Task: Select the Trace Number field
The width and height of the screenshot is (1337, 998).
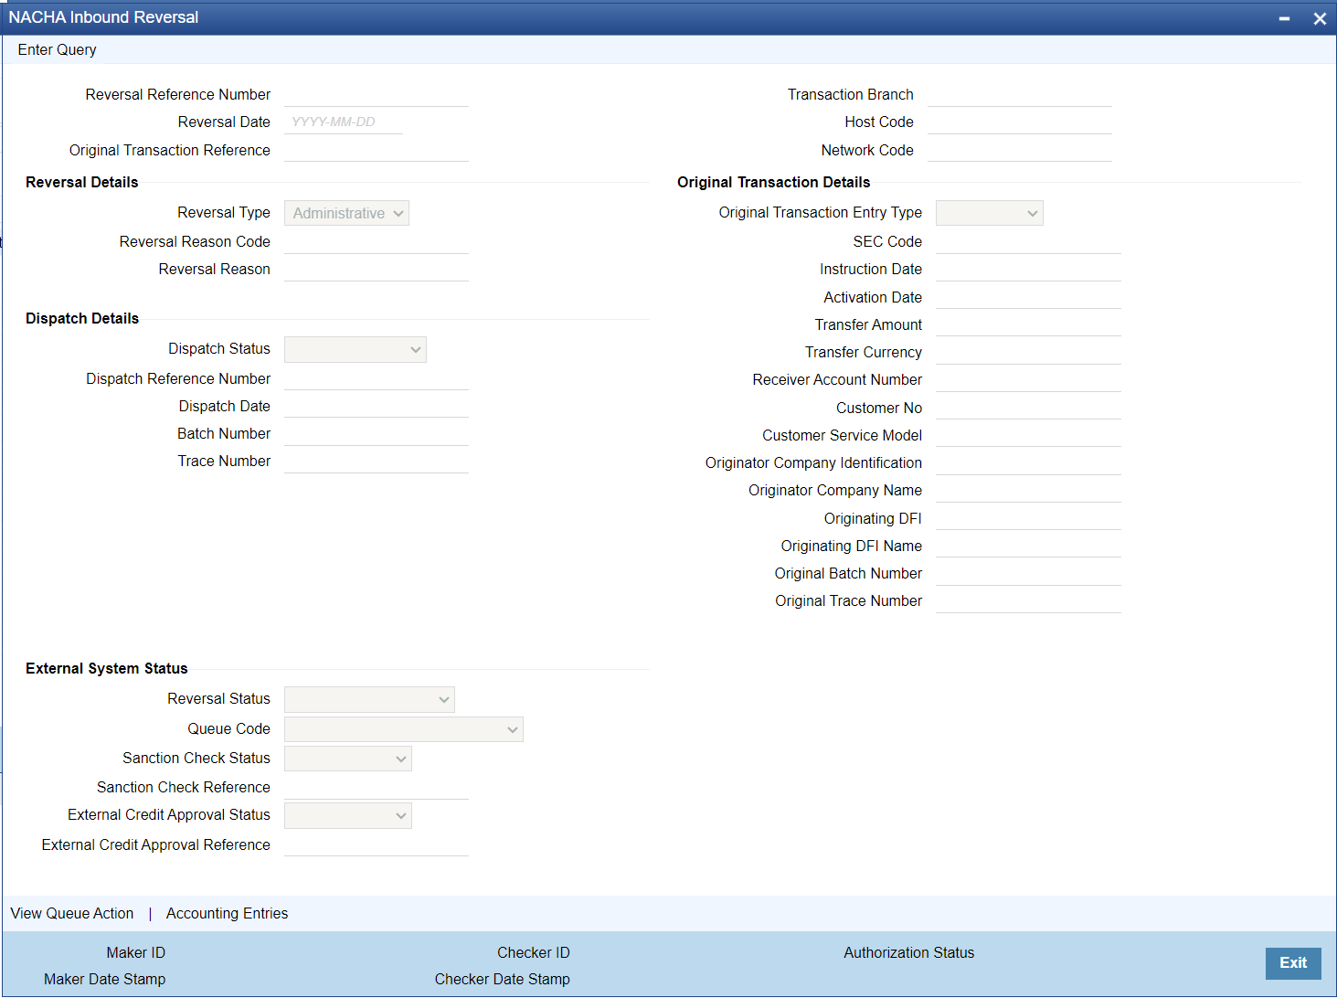Action: point(377,461)
